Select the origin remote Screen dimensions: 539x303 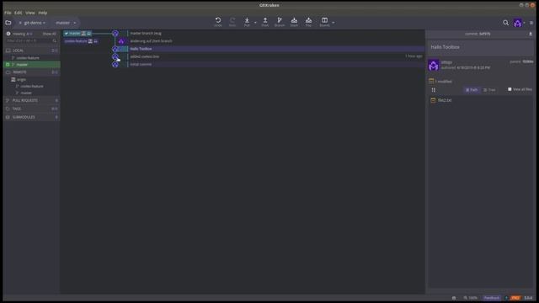tap(21, 79)
